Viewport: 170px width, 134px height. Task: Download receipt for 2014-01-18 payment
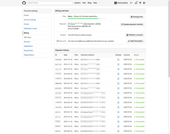click(118, 112)
